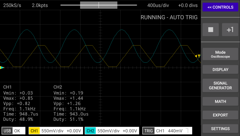Click the +1 single capture button
Screen dimensions: 240x136
(x=230, y=30)
